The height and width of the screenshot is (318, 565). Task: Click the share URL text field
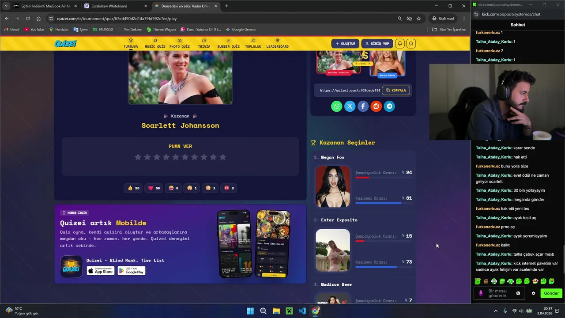tap(350, 91)
